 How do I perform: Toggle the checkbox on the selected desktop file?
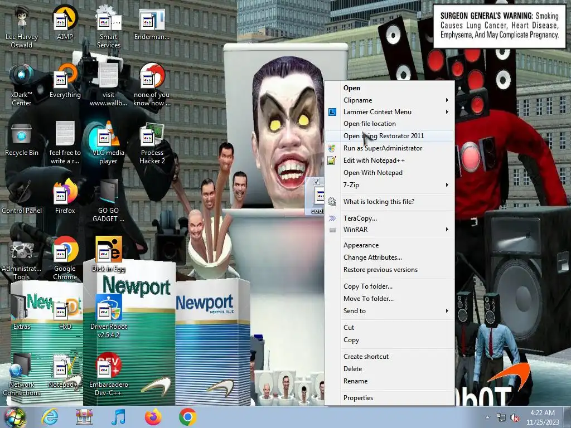click(x=317, y=181)
